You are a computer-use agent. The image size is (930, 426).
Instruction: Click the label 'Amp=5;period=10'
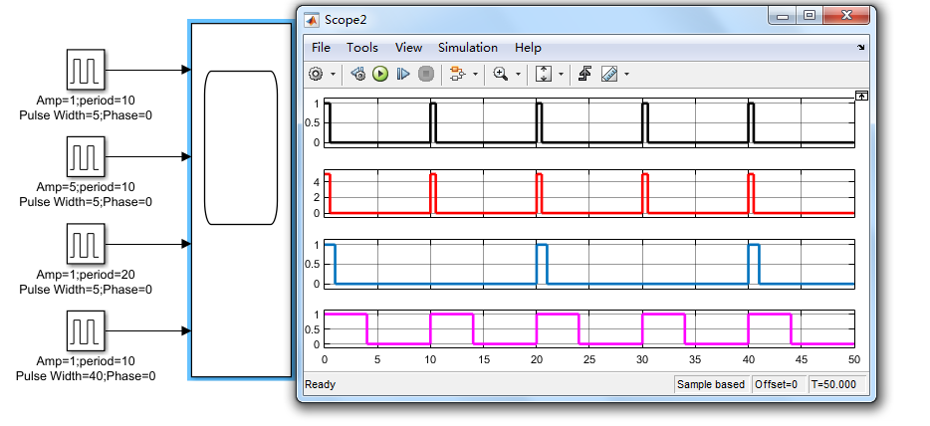[86, 187]
